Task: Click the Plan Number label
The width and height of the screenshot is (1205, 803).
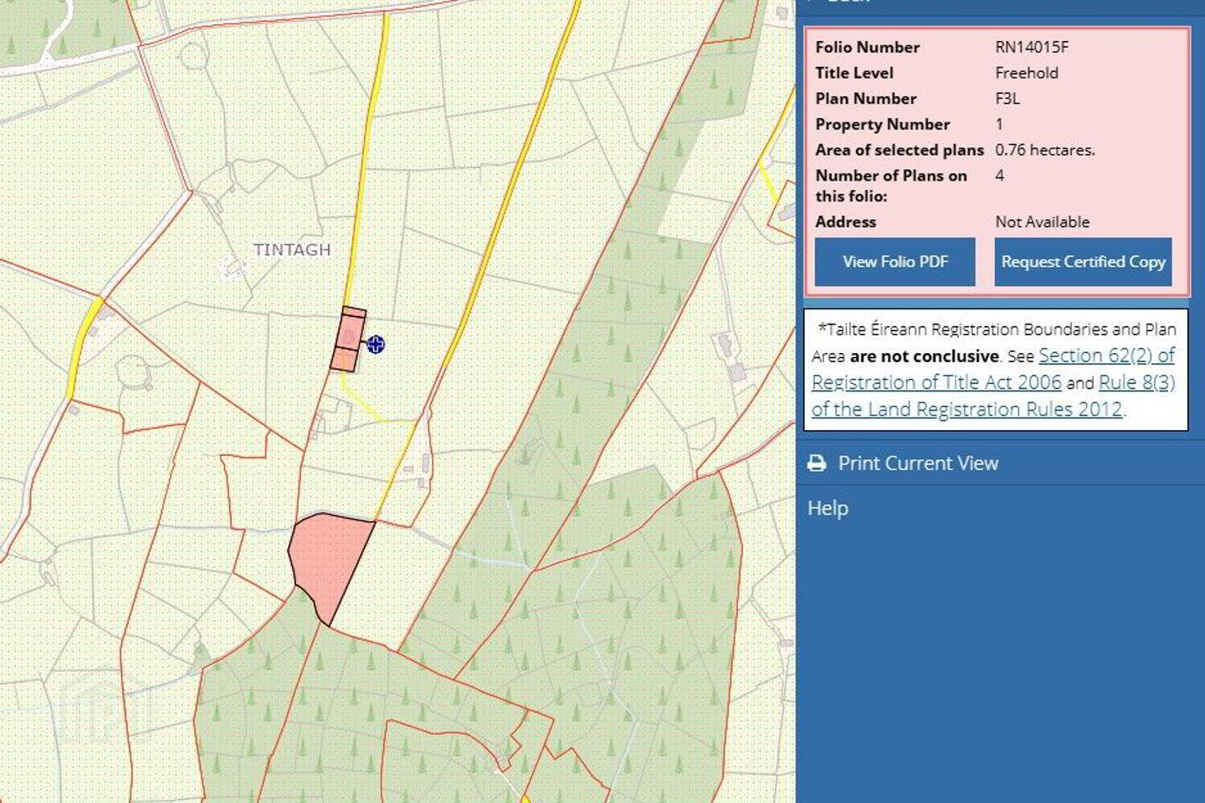Action: (x=865, y=98)
